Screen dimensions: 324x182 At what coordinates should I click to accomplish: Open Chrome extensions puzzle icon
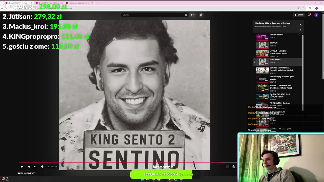tap(310, 8)
